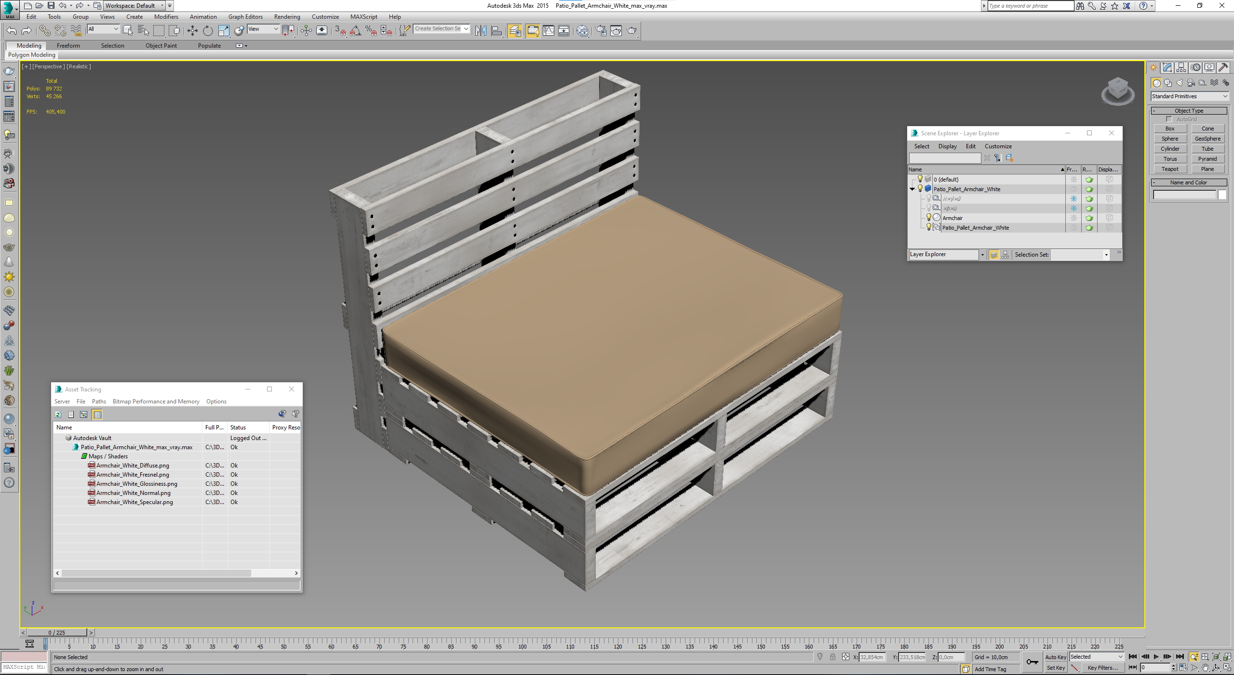This screenshot has height=675, width=1234.
Task: Open the Rendering menu
Action: (287, 17)
